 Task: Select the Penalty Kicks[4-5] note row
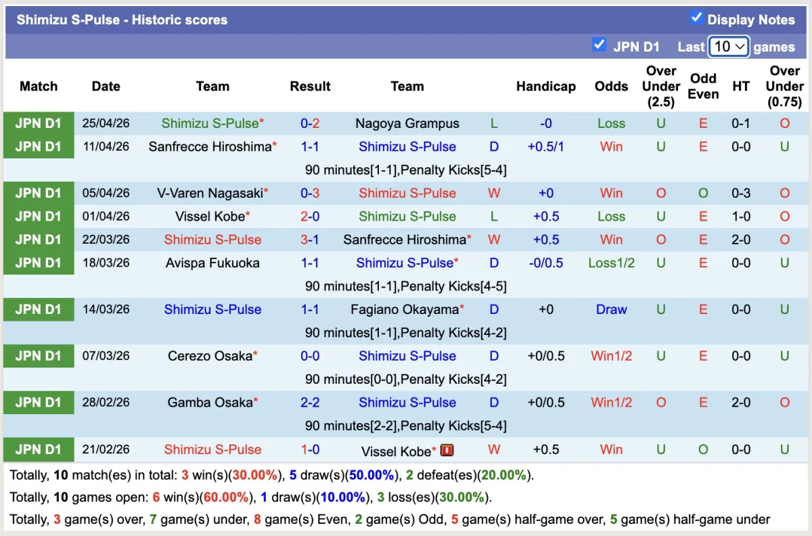click(x=405, y=286)
